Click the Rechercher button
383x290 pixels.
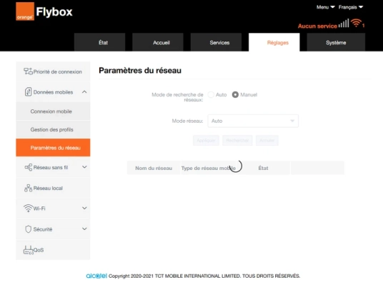click(x=237, y=141)
